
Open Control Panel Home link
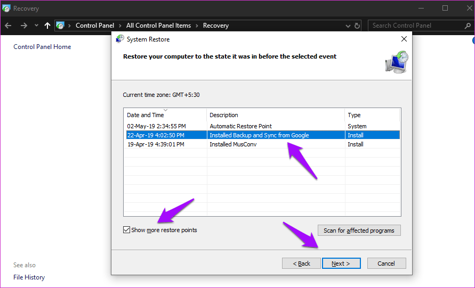click(x=42, y=47)
